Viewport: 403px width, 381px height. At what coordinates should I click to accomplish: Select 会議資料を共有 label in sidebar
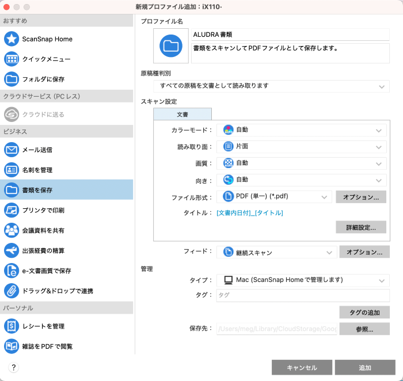coord(43,230)
